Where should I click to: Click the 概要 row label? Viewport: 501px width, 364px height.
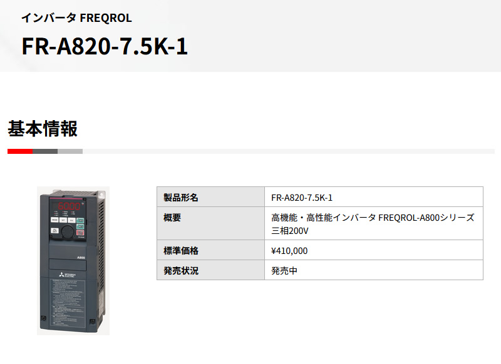172,218
